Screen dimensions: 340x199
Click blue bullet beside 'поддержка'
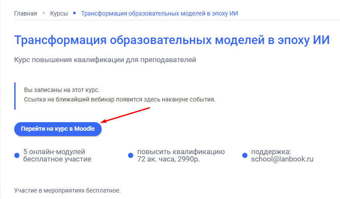point(245,155)
